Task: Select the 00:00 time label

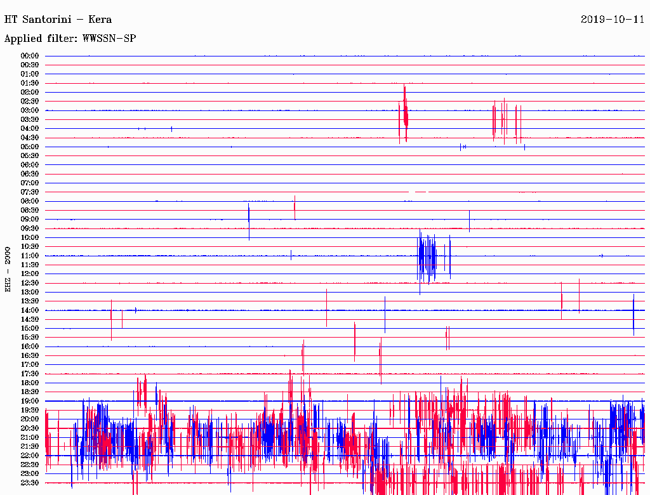Action: pyautogui.click(x=30, y=56)
